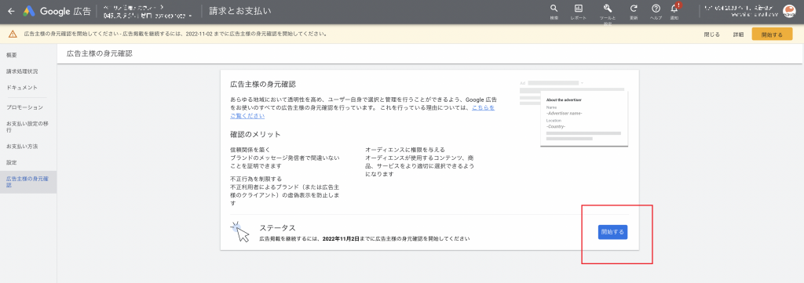This screenshot has height=283, width=804.
Task: Open the tools and settings wrench icon
Action: coord(608,8)
